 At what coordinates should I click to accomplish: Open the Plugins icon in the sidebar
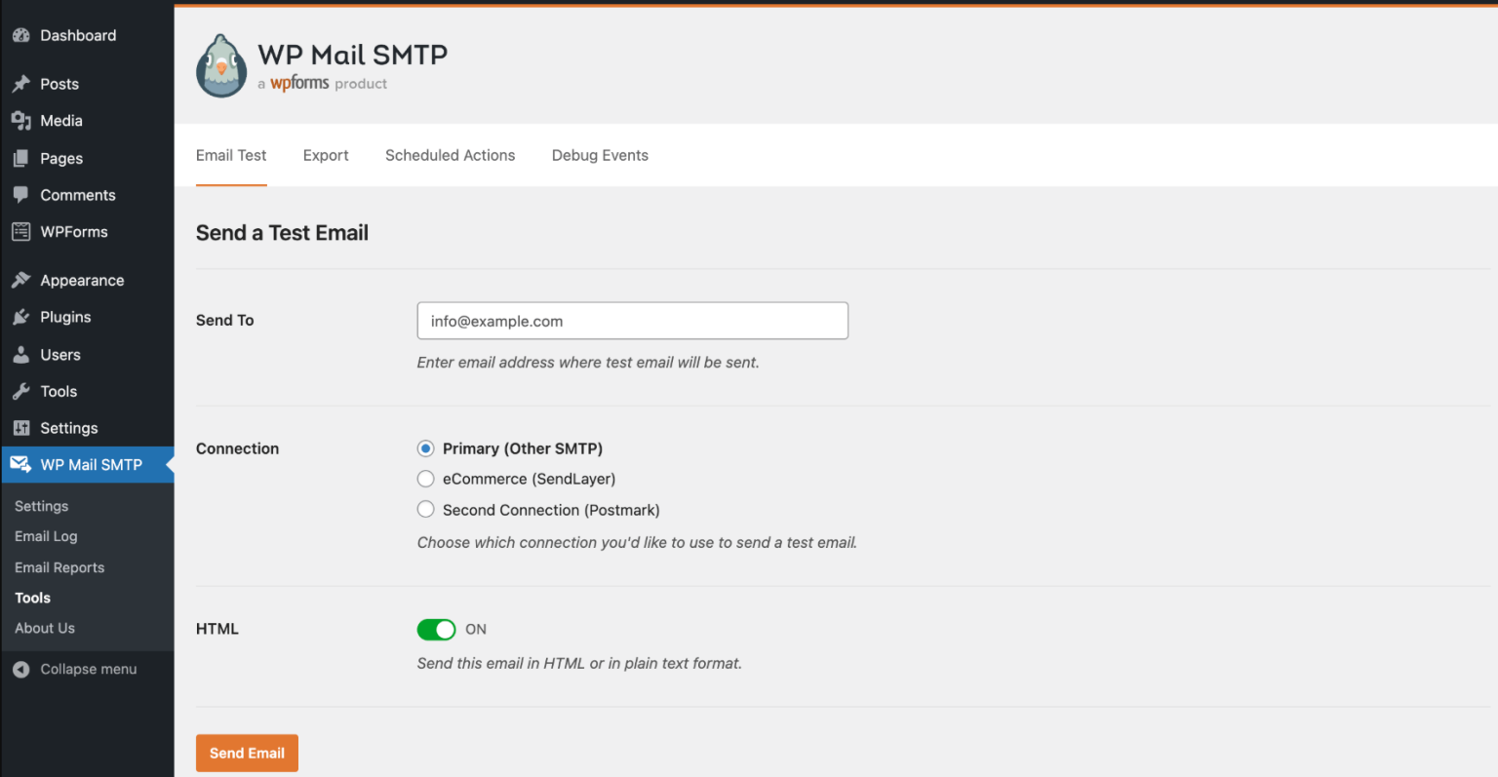(20, 317)
